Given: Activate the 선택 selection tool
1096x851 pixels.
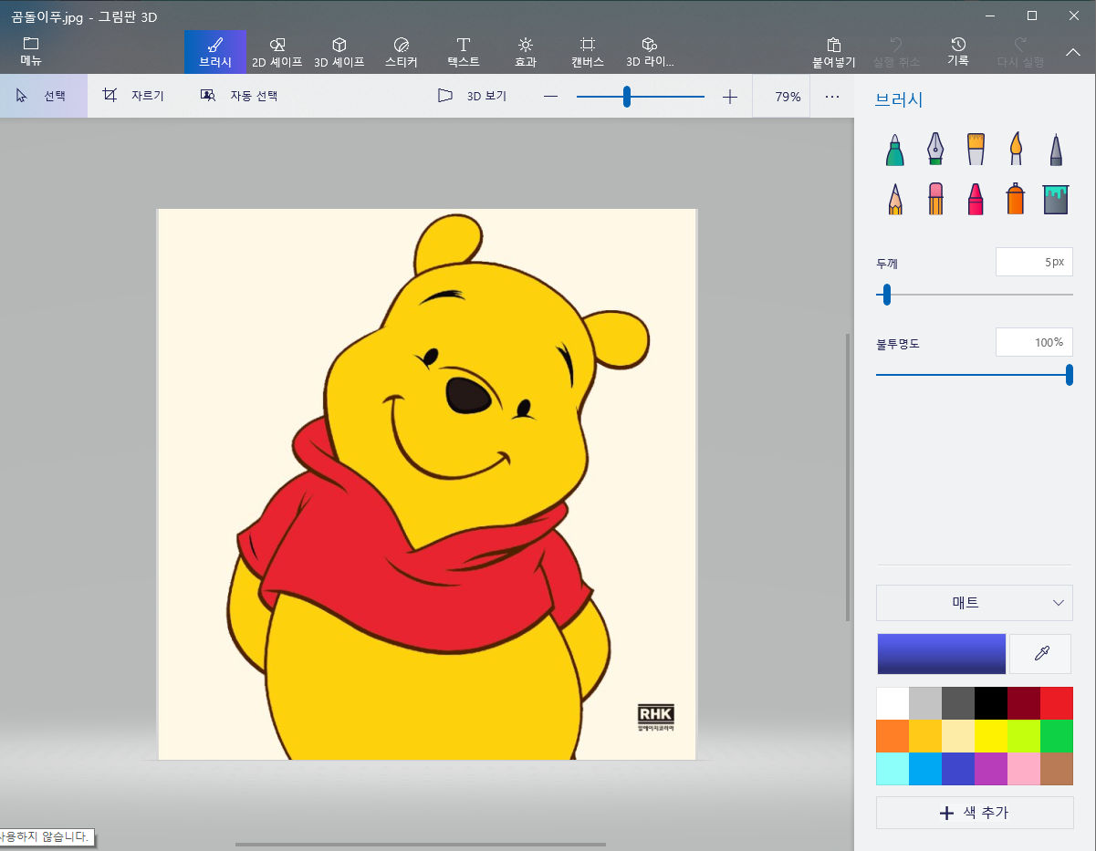Looking at the screenshot, I should [43, 96].
